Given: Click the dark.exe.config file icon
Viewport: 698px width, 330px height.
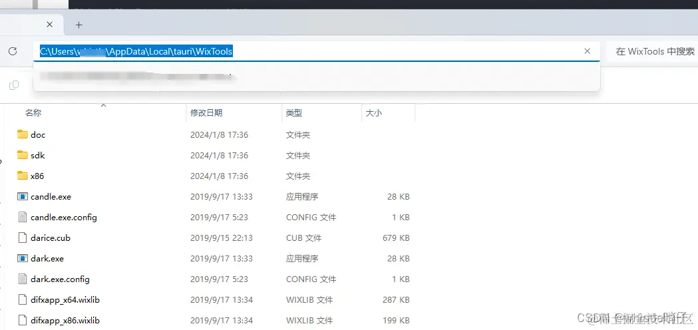Looking at the screenshot, I should coord(22,279).
